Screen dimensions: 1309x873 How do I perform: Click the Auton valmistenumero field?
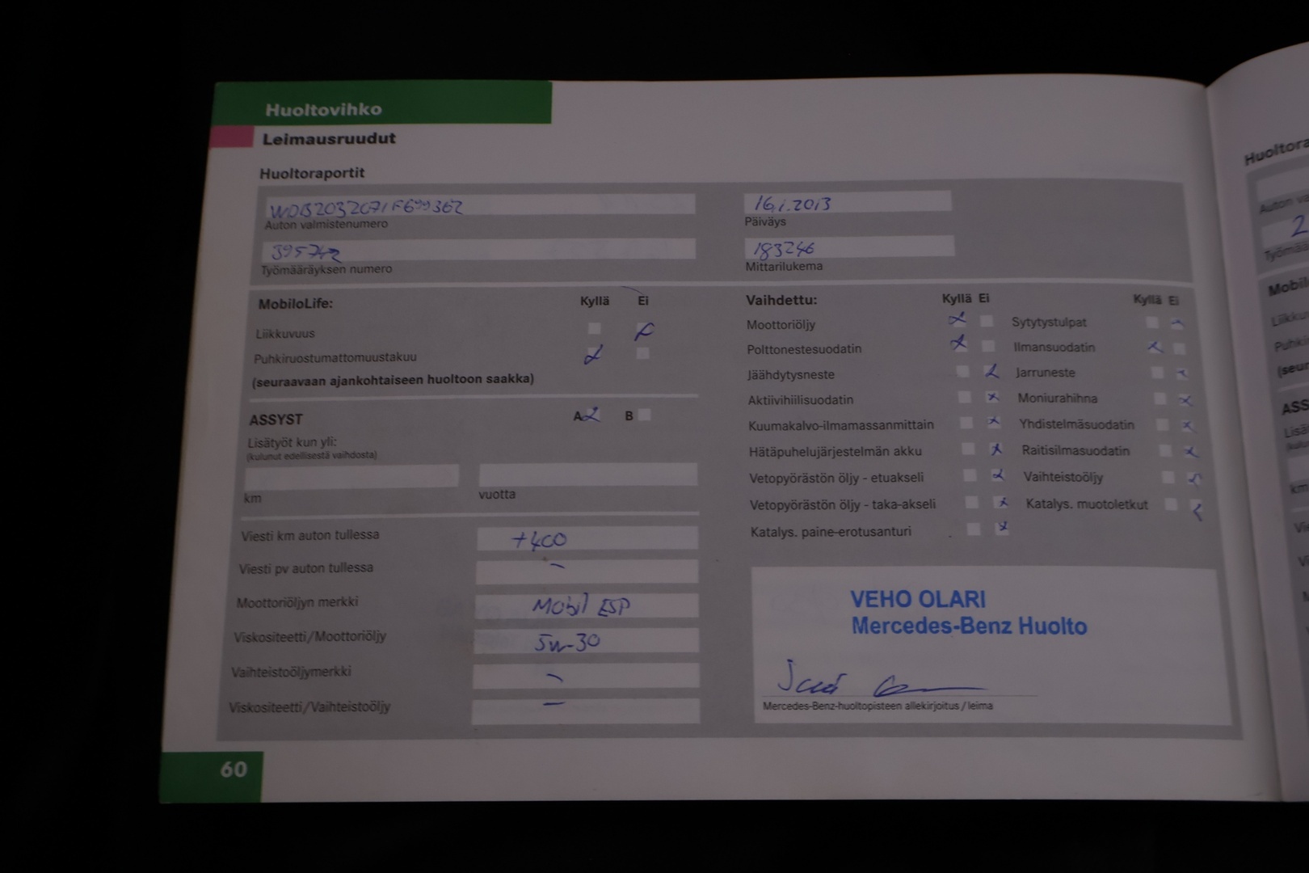480,205
